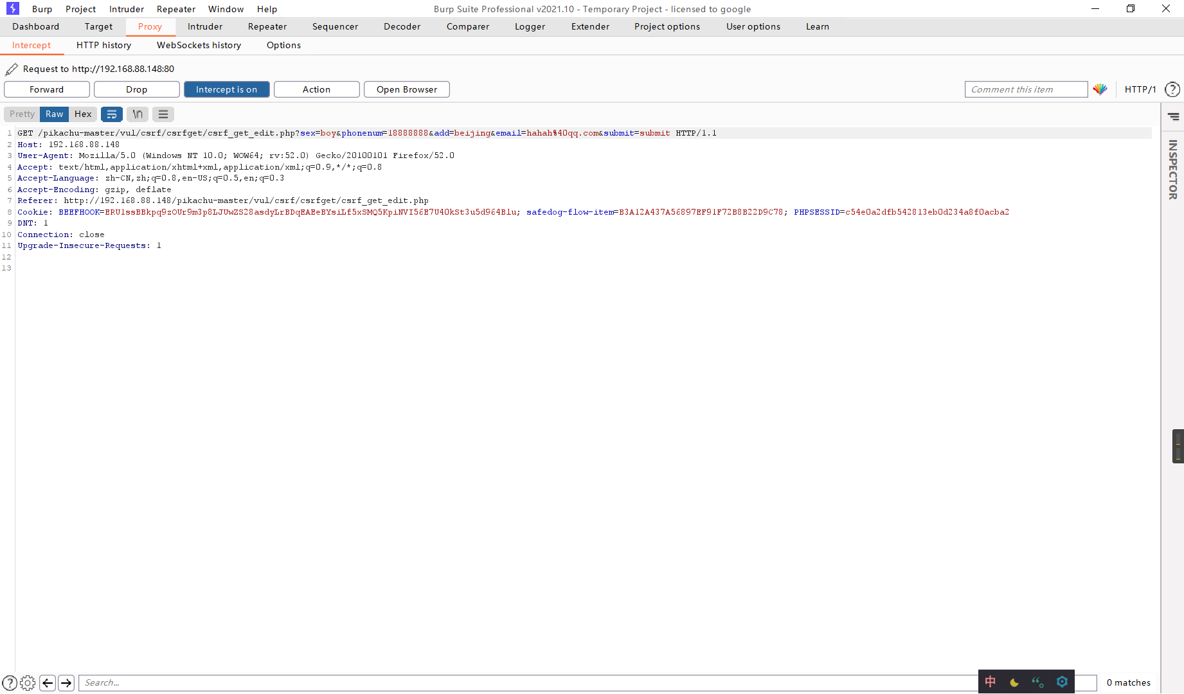Switch request view to Pretty

coord(21,114)
